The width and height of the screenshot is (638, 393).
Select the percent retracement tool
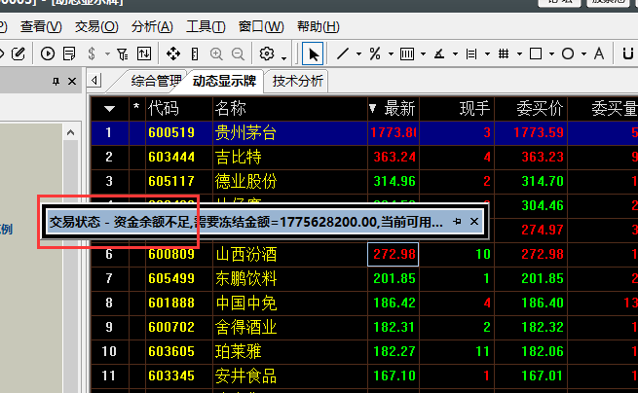(x=375, y=54)
